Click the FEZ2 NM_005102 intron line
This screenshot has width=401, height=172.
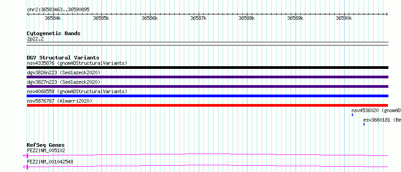tap(208, 154)
